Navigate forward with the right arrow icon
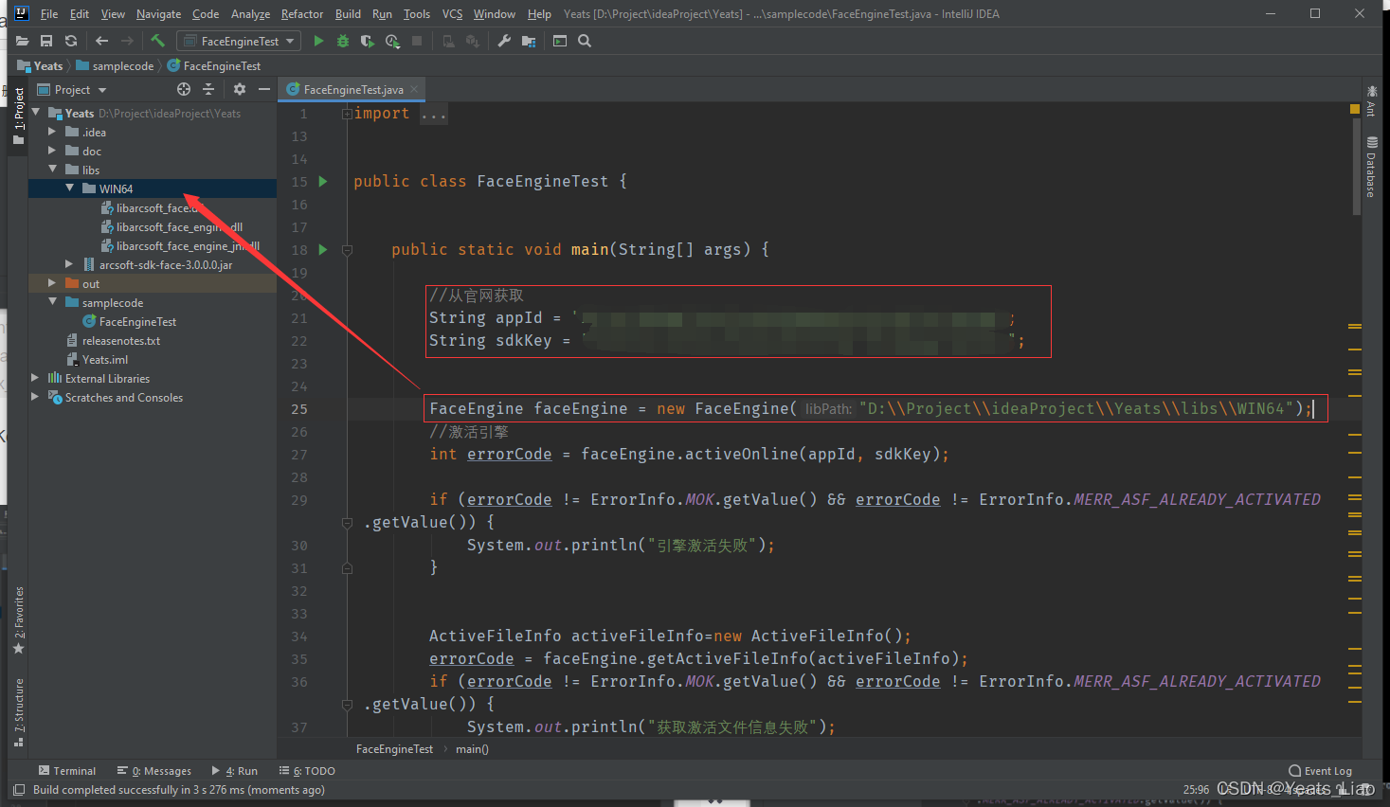 tap(127, 41)
